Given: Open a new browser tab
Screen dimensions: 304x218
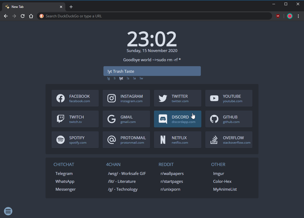Looking at the screenshot, I should pyautogui.click(x=71, y=7).
